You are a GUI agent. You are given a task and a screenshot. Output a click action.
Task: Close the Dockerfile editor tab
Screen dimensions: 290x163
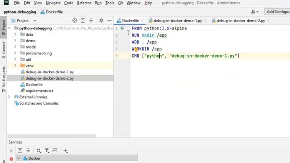click(142, 21)
